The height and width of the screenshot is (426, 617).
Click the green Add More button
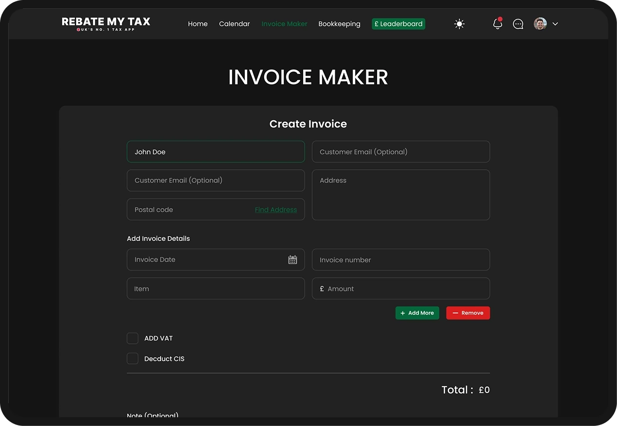tap(417, 313)
